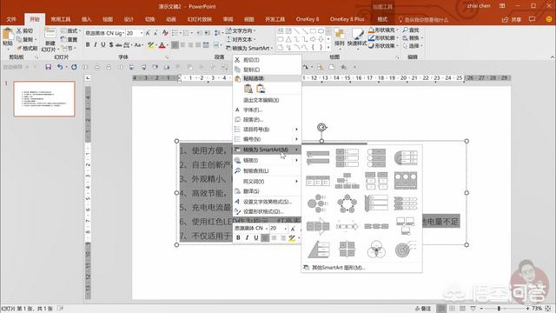Click the font color A icon
Image resolution: width=556 pixels, height=313 pixels.
pyautogui.click(x=162, y=45)
